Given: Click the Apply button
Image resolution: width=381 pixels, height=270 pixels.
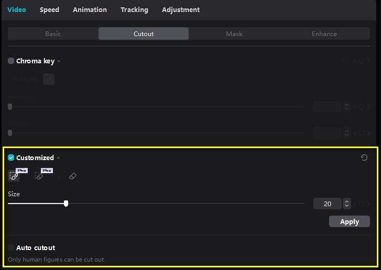Looking at the screenshot, I should (x=350, y=221).
